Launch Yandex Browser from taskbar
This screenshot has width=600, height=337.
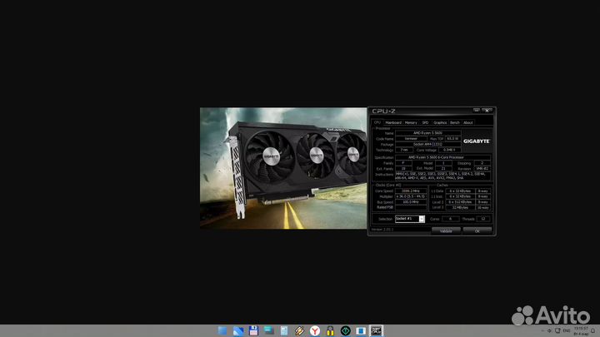pos(314,331)
